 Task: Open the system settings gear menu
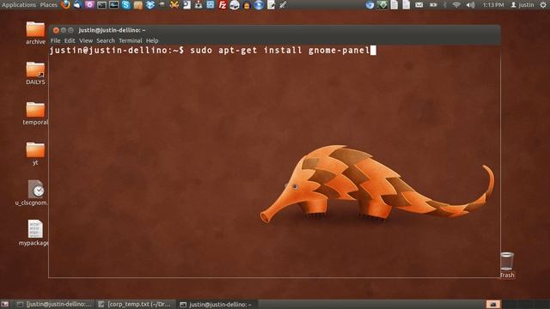click(x=543, y=4)
